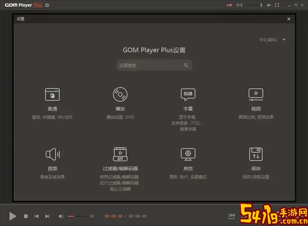Open the 音频 audio speaker icon
The image size is (308, 226).
click(x=53, y=154)
